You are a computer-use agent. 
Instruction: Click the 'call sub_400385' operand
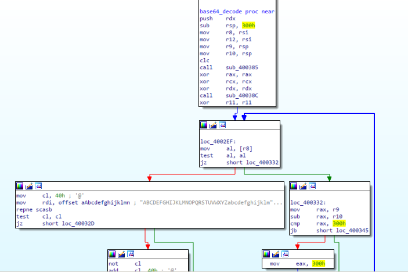[x=243, y=67]
